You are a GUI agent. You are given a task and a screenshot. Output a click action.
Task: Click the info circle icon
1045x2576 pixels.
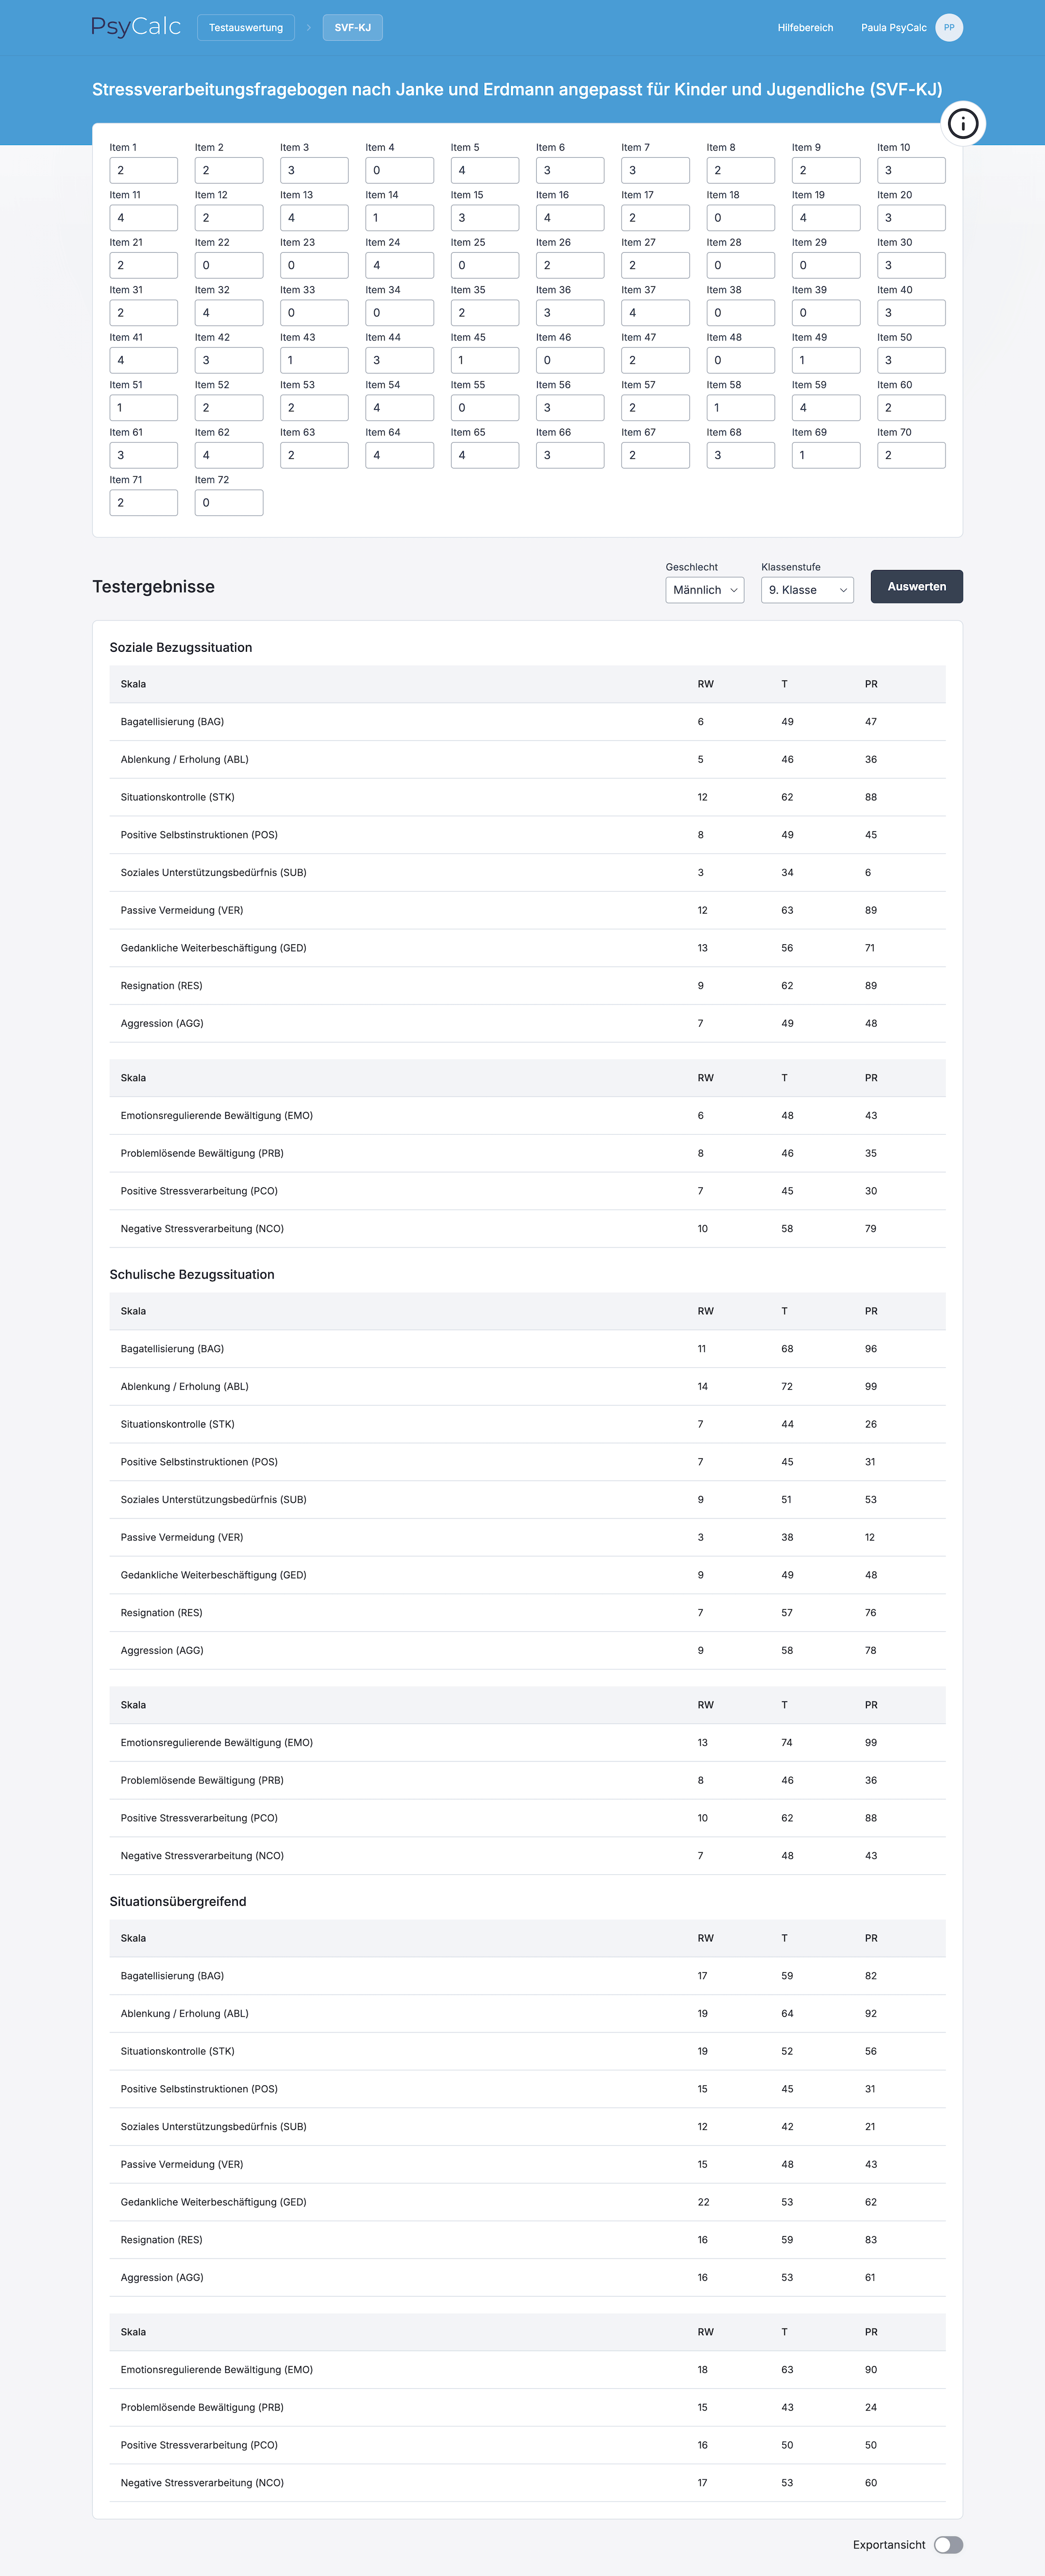962,124
